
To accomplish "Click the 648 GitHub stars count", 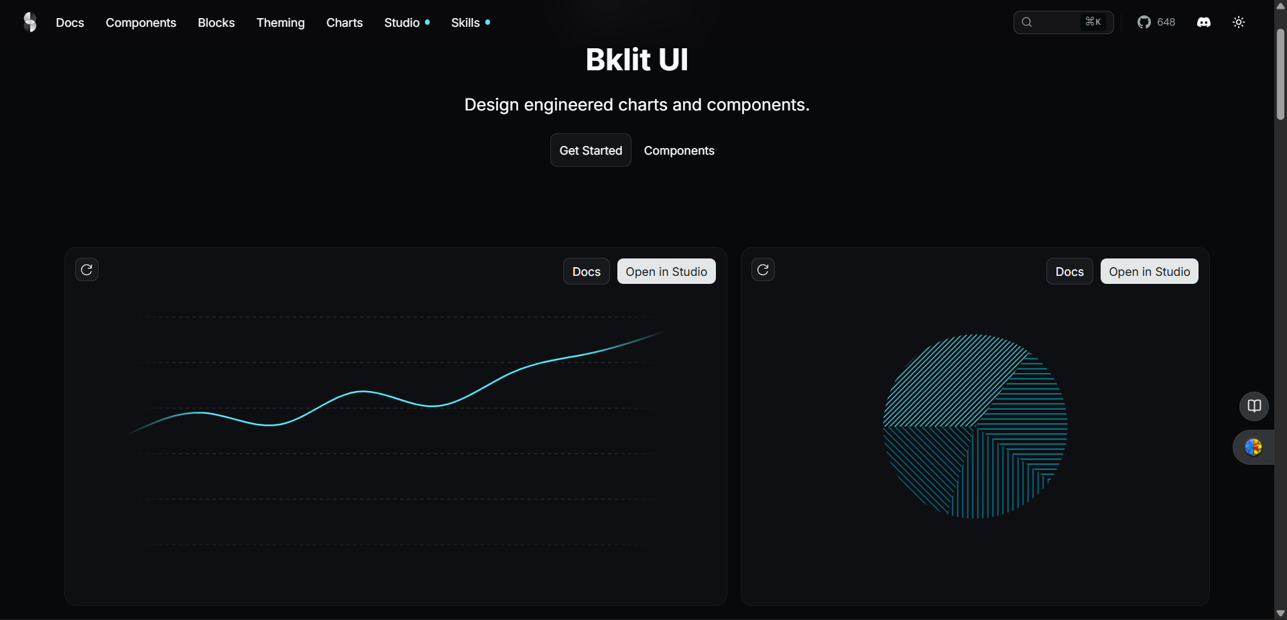I will point(1166,22).
